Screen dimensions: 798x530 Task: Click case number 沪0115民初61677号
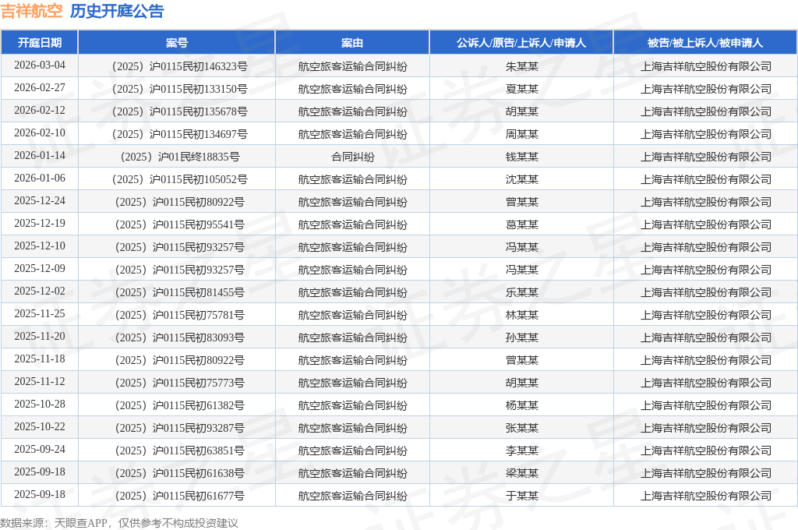pyautogui.click(x=180, y=496)
